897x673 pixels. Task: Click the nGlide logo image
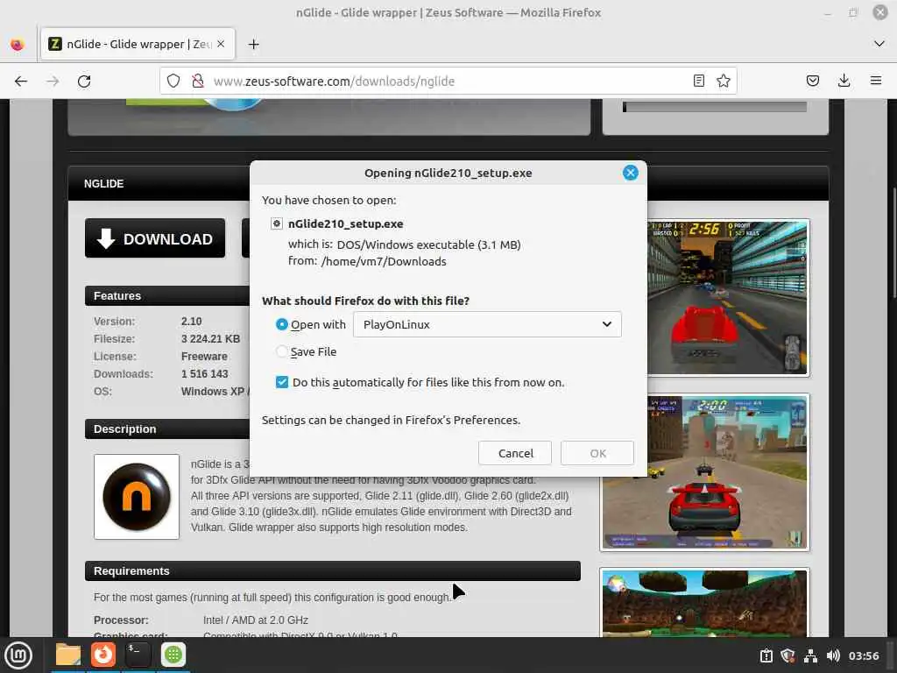pos(137,497)
